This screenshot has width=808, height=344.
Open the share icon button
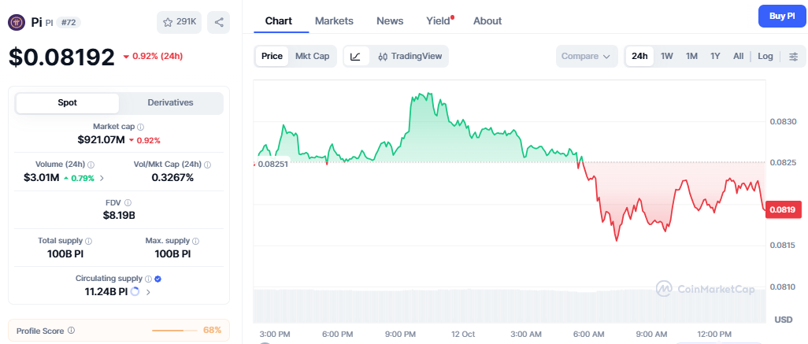[218, 22]
